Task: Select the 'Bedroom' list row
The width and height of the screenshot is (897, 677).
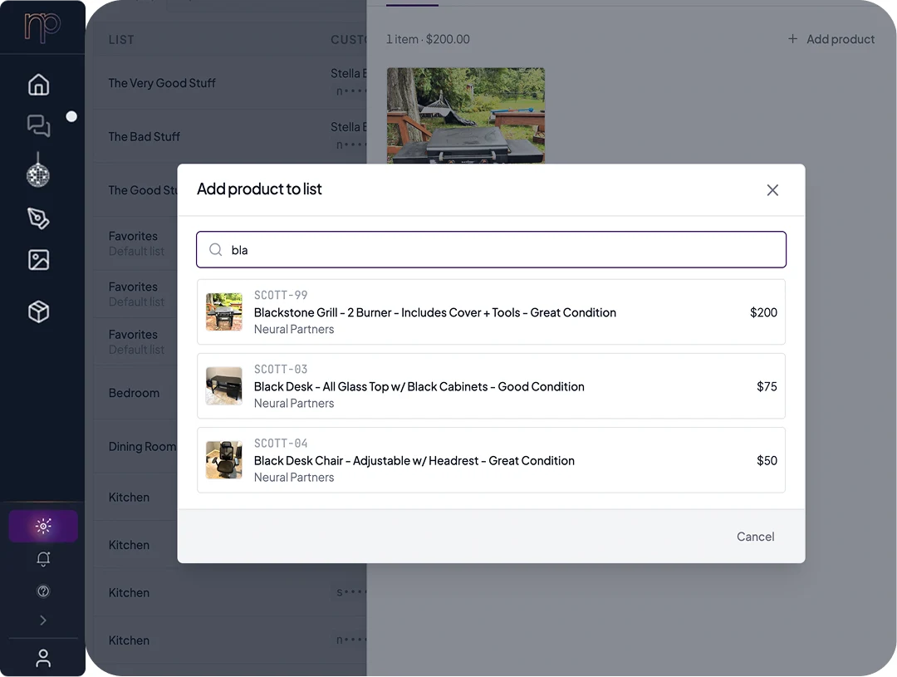Action: click(135, 393)
